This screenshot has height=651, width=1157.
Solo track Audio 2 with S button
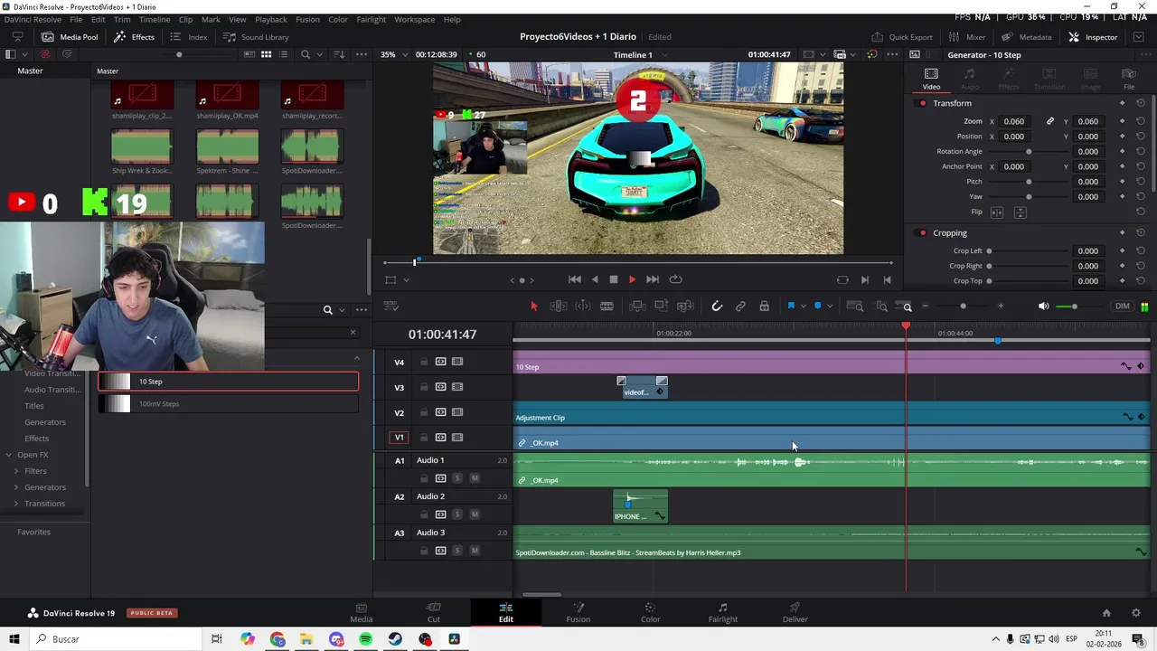pos(456,514)
